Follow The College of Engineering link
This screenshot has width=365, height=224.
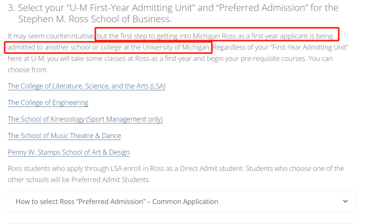[x=48, y=102]
